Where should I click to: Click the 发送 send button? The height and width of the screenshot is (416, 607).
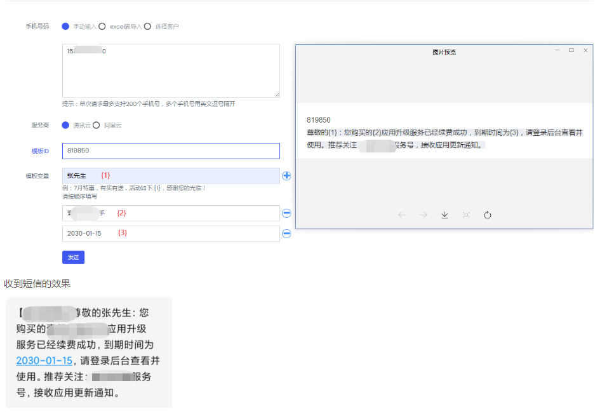pyautogui.click(x=73, y=257)
